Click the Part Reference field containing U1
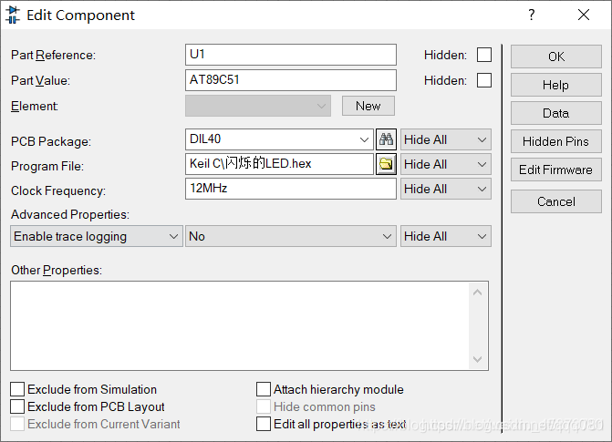The image size is (612, 442). pos(291,55)
